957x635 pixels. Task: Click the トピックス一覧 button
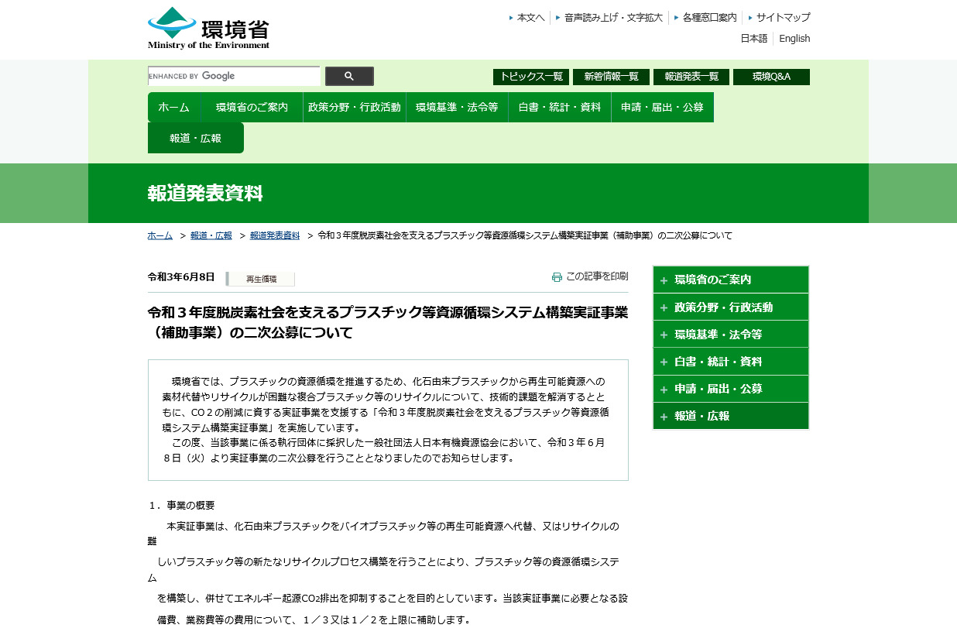coord(531,77)
